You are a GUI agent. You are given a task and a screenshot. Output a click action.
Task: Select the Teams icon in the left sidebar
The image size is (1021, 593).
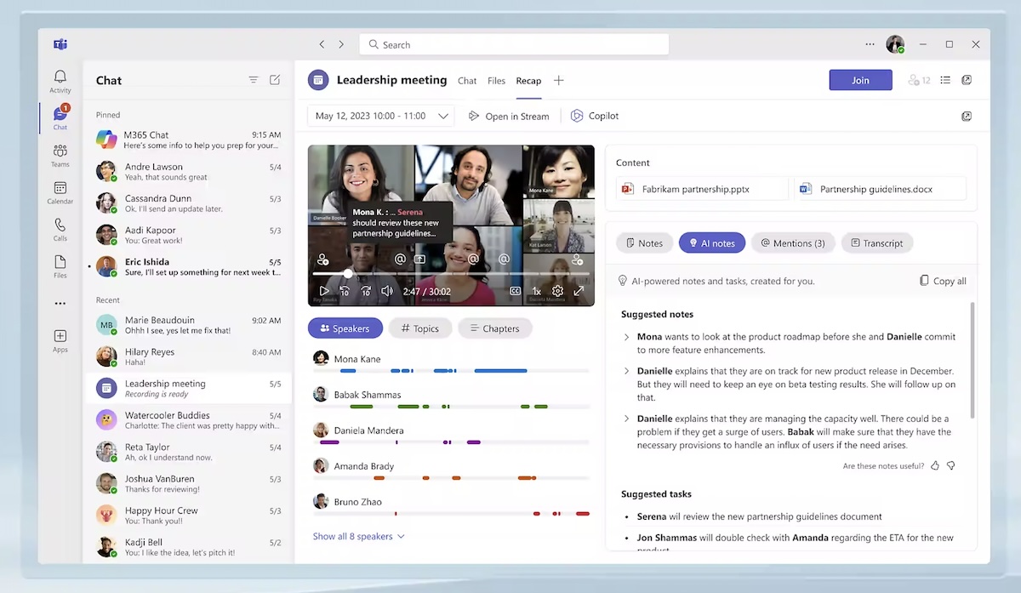[60, 153]
